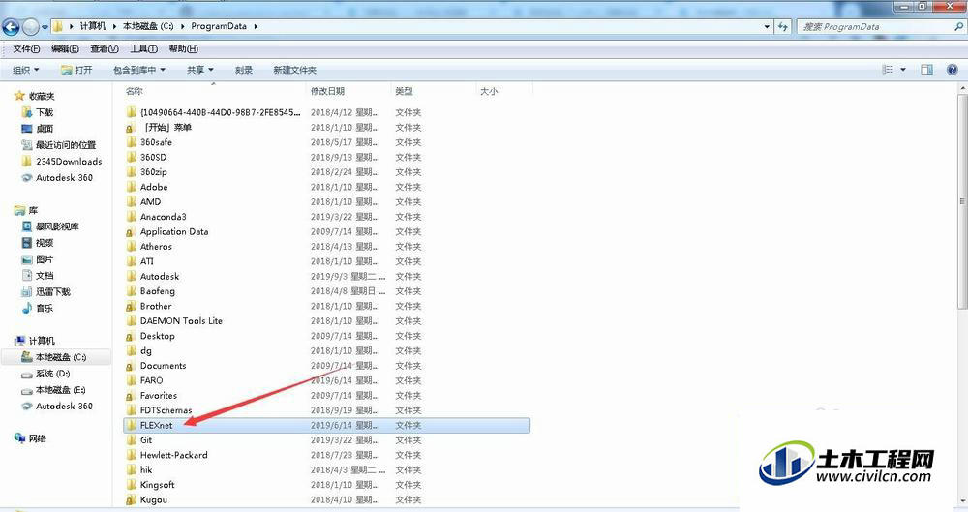968x512 pixels.
Task: Select the Adobe folder icon
Action: coord(131,187)
